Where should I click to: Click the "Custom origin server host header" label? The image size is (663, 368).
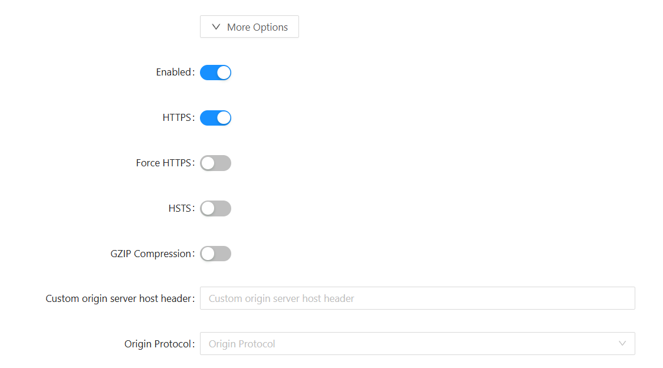point(119,299)
